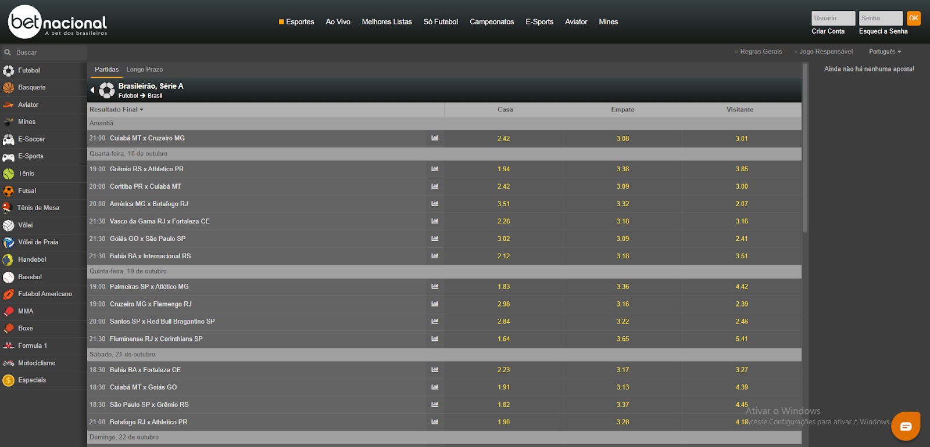Image resolution: width=930 pixels, height=447 pixels.
Task: Click the Bet Nacional logo
Action: (x=58, y=21)
